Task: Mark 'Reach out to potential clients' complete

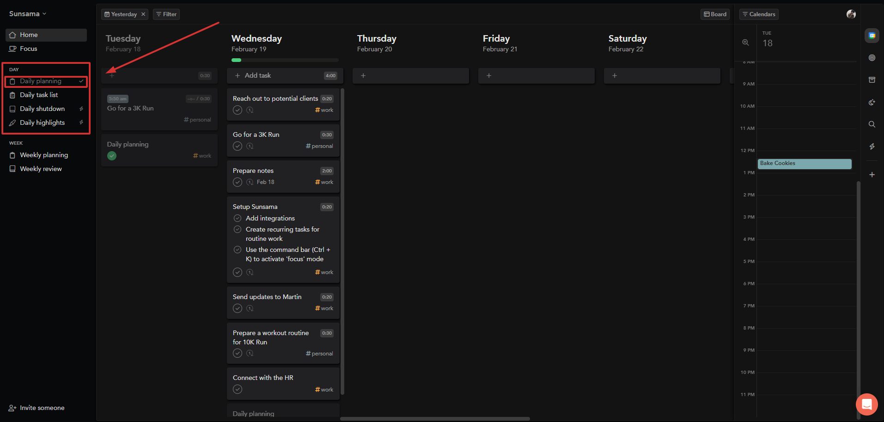Action: pyautogui.click(x=238, y=110)
